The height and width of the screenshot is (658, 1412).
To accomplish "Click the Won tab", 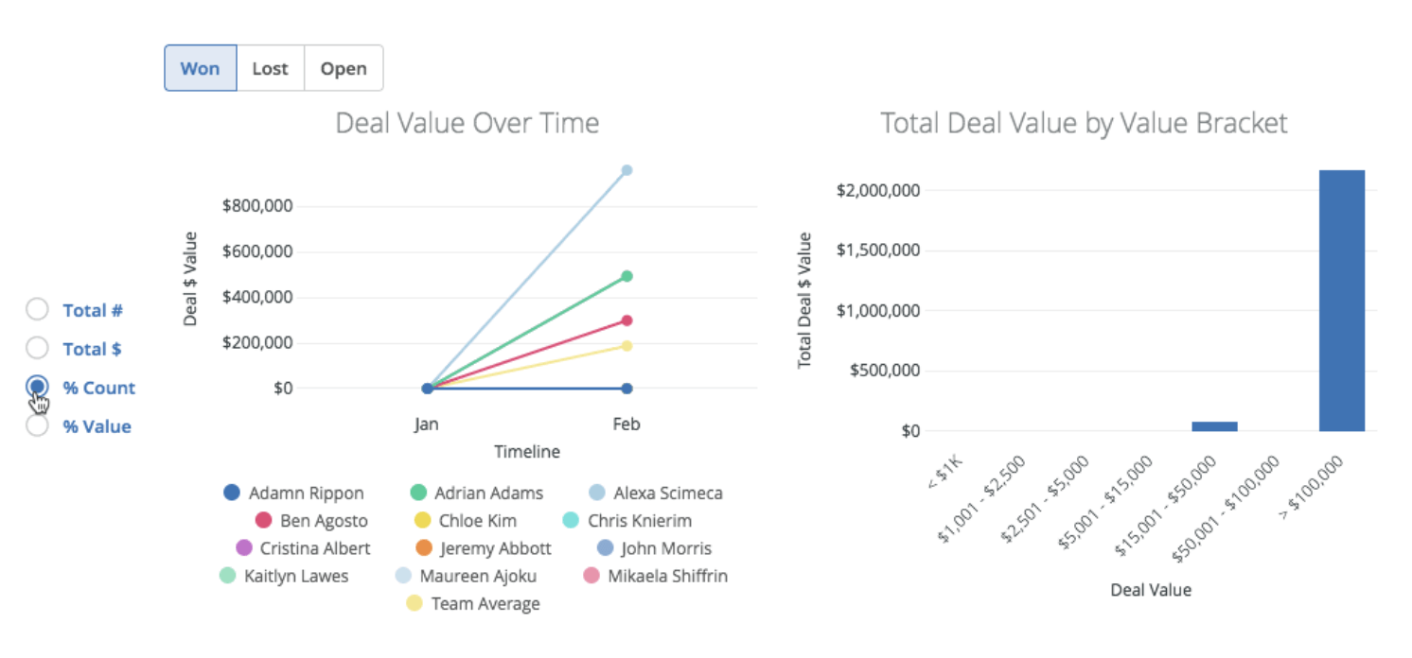I will [200, 67].
